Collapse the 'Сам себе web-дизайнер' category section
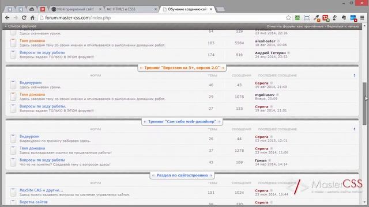This screenshot has height=207, width=369. [x=355, y=129]
